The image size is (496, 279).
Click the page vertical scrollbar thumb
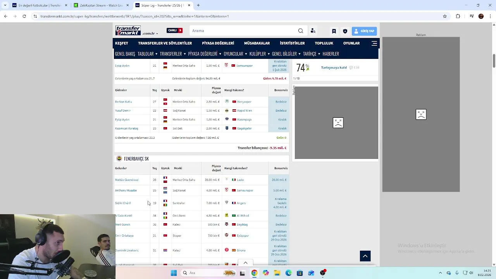point(494,60)
